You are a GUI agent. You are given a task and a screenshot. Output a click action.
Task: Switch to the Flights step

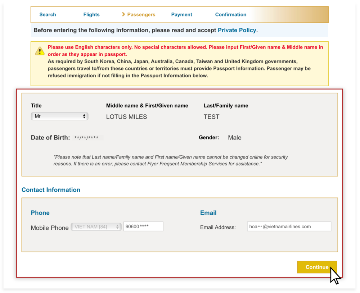91,14
